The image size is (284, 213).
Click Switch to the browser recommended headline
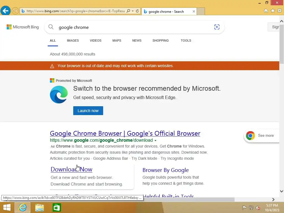147,88
